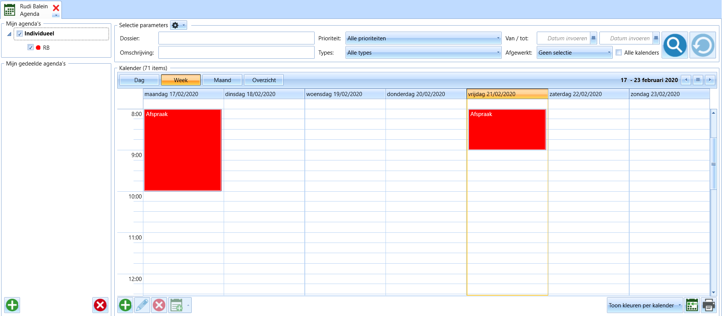Open the calendar picker for tot date

coord(656,38)
